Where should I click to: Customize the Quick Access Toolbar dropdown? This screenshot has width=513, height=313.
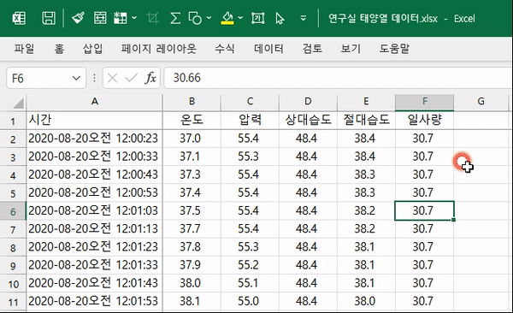304,18
